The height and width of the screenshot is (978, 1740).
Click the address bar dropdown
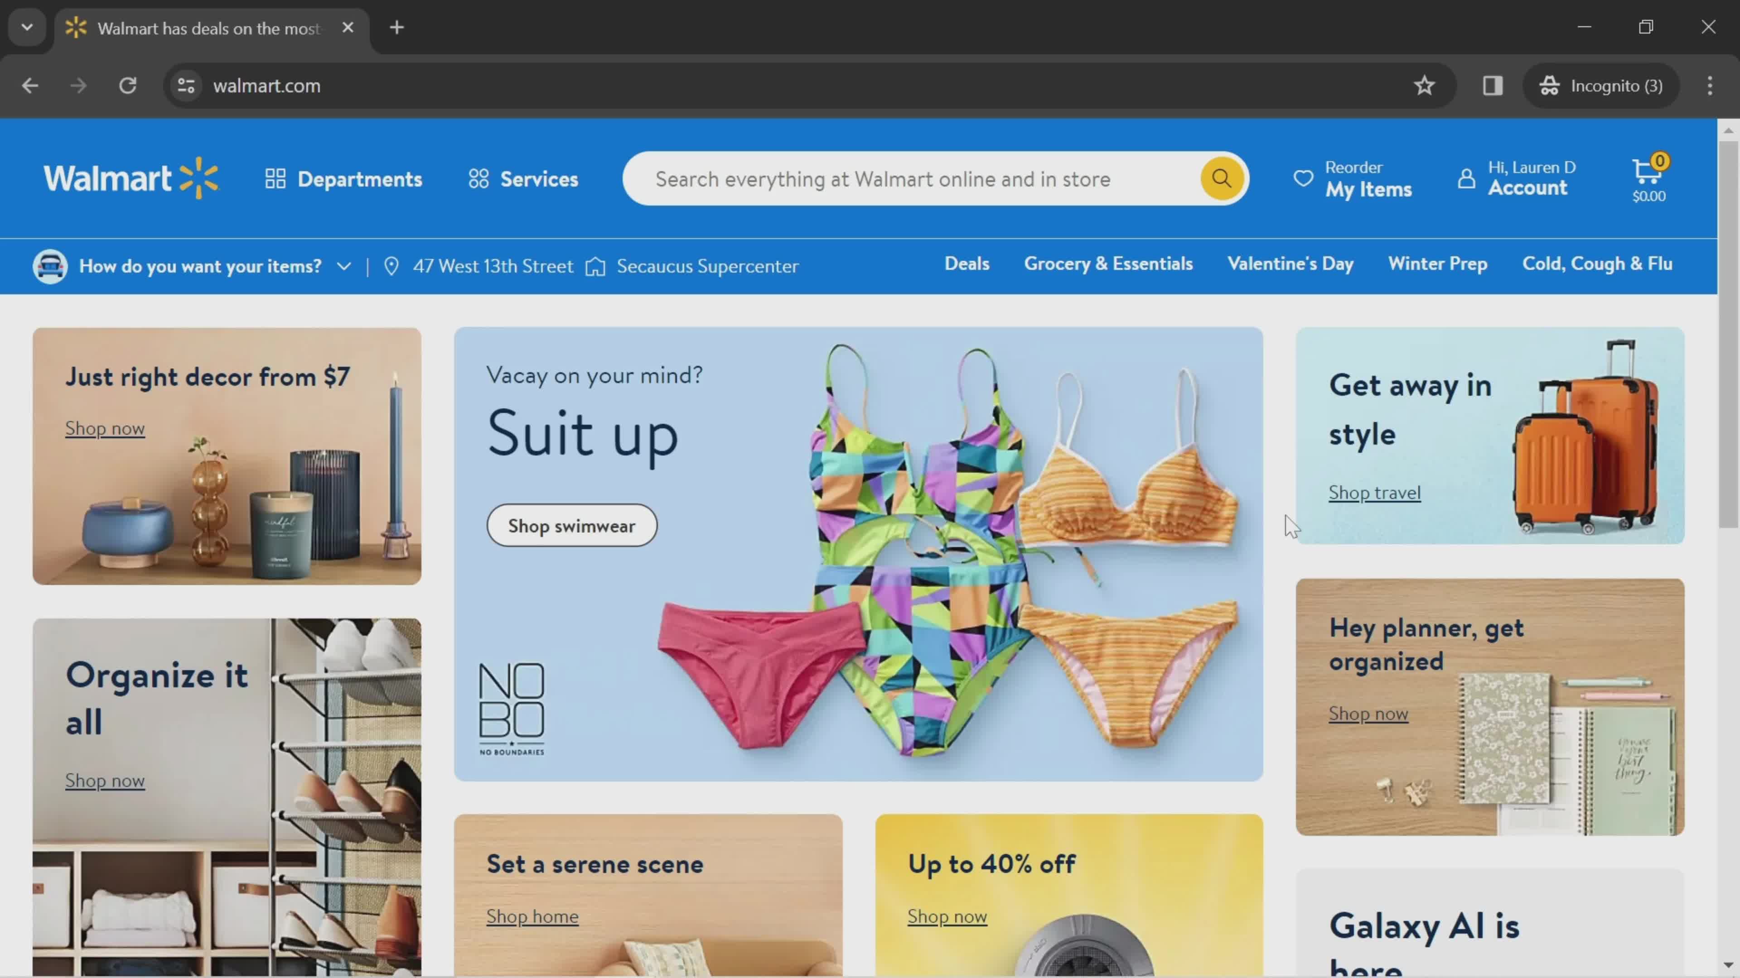pyautogui.click(x=26, y=26)
